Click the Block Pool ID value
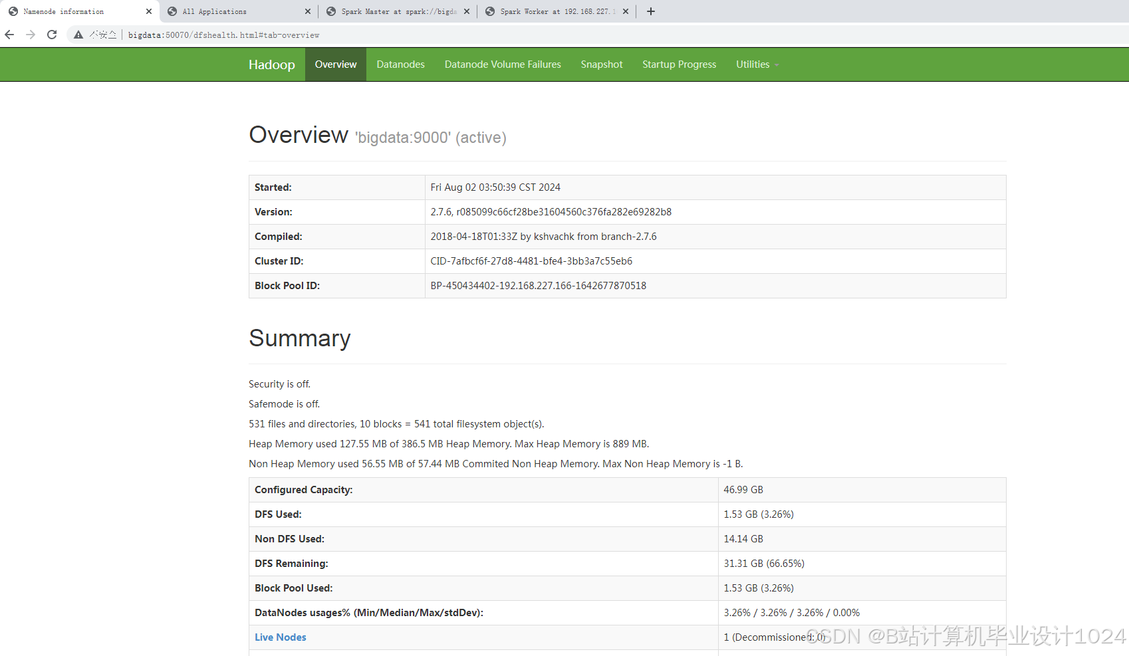The image size is (1129, 656). 539,286
